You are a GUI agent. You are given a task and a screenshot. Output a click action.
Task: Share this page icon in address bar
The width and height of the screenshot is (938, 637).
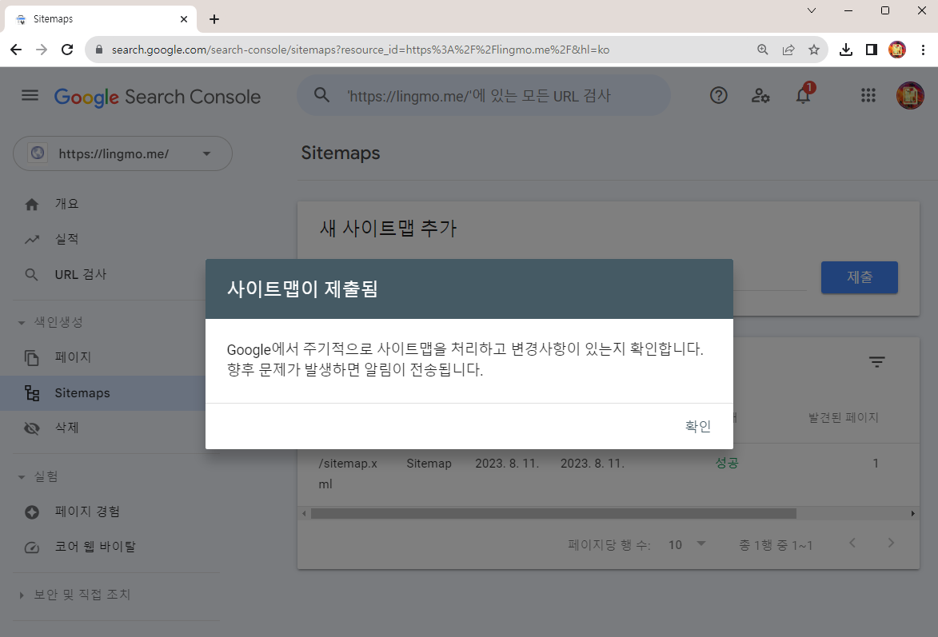[788, 50]
